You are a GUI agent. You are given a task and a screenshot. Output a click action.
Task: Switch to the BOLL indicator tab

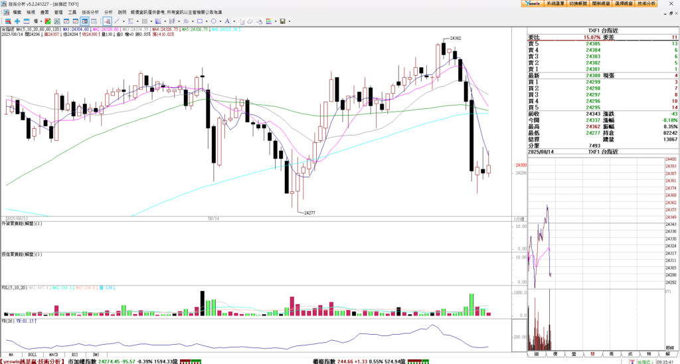coord(33,355)
